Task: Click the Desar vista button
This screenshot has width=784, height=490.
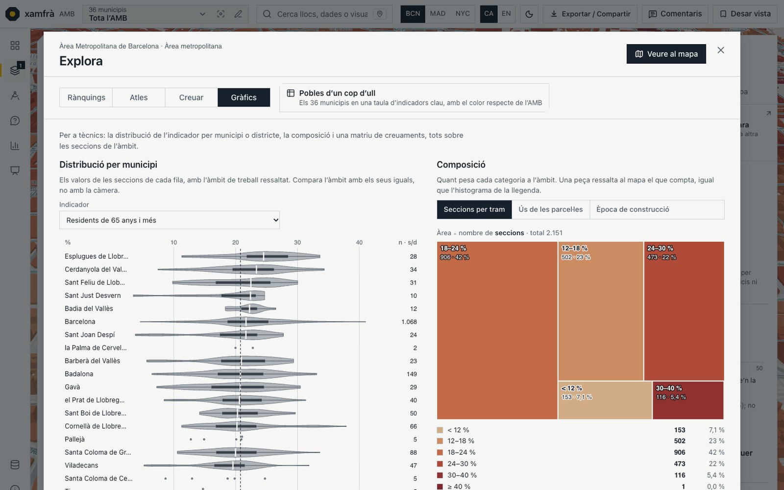Action: (745, 14)
